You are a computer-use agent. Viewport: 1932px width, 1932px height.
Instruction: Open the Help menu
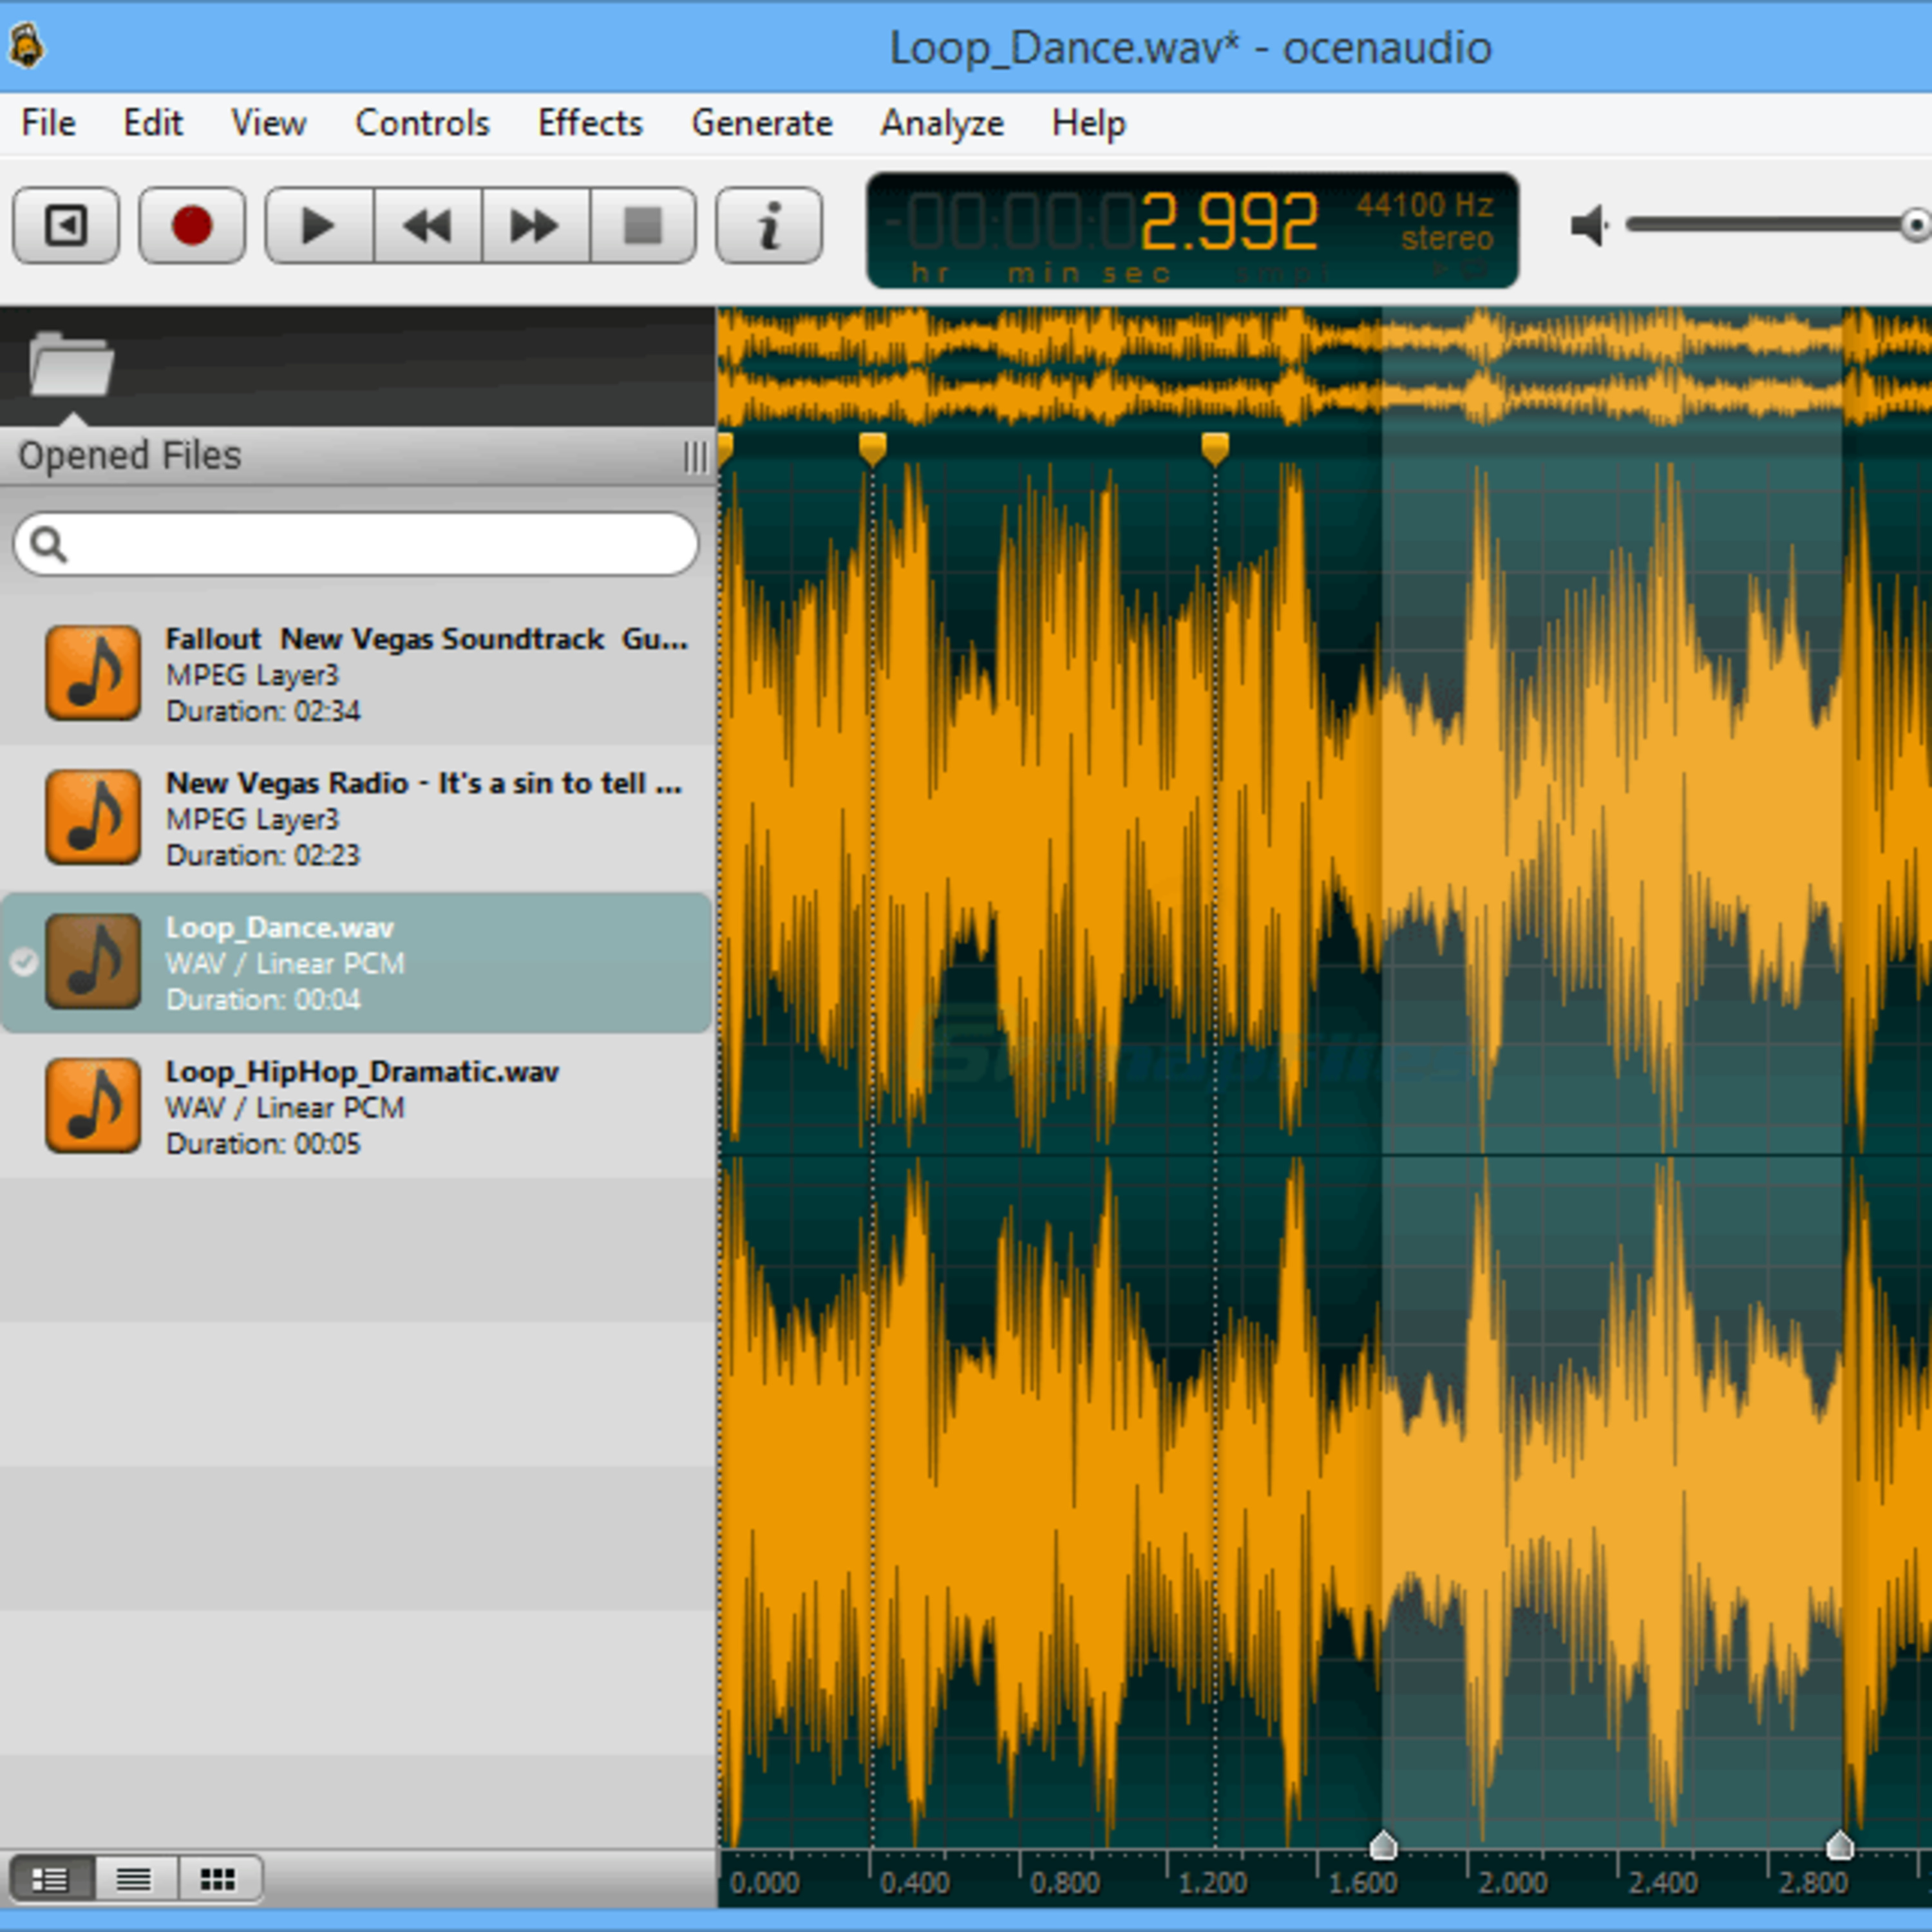point(1088,123)
